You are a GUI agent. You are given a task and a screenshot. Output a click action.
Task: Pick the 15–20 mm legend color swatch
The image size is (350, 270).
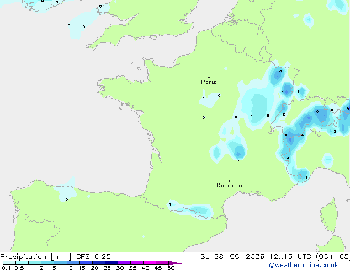86,263
